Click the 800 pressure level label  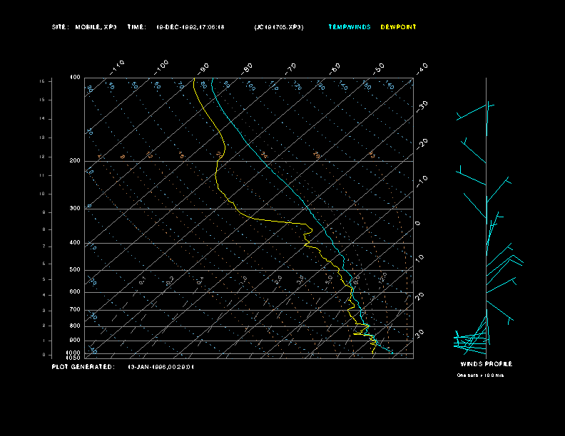click(x=75, y=326)
